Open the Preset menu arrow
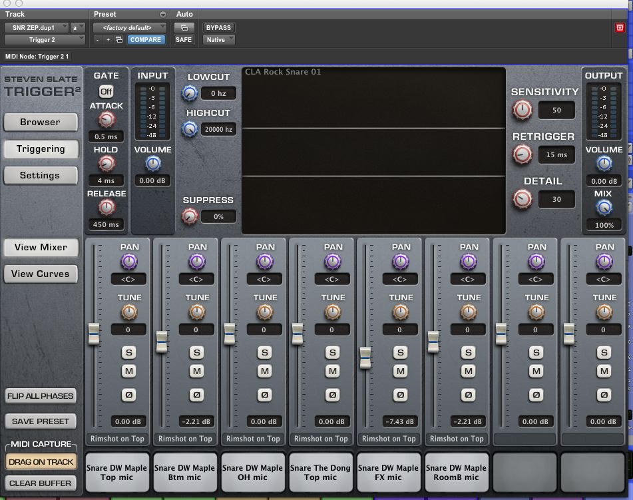 [162, 14]
